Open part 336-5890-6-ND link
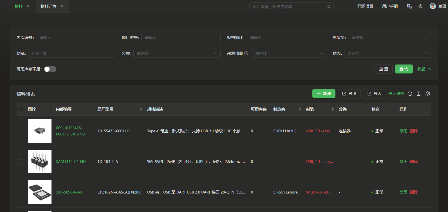This screenshot has height=212, width=448. point(70,192)
